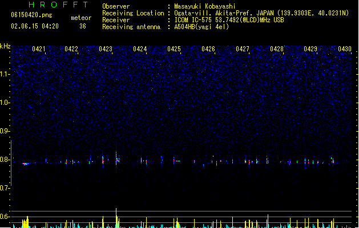This screenshot has width=359, height=228.
Task: Click the 0.8 kHz axis label
Action: [5, 160]
